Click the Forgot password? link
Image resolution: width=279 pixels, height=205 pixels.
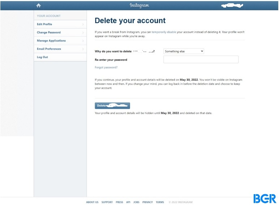106,67
